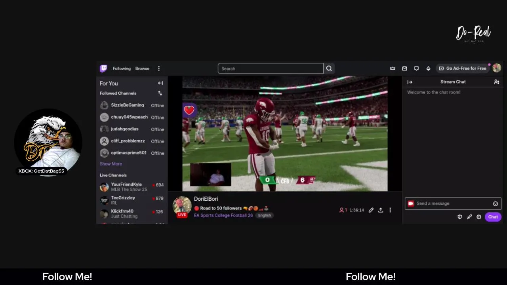The image size is (507, 285).
Task: Open Prime loot crown icon
Action: (393, 68)
